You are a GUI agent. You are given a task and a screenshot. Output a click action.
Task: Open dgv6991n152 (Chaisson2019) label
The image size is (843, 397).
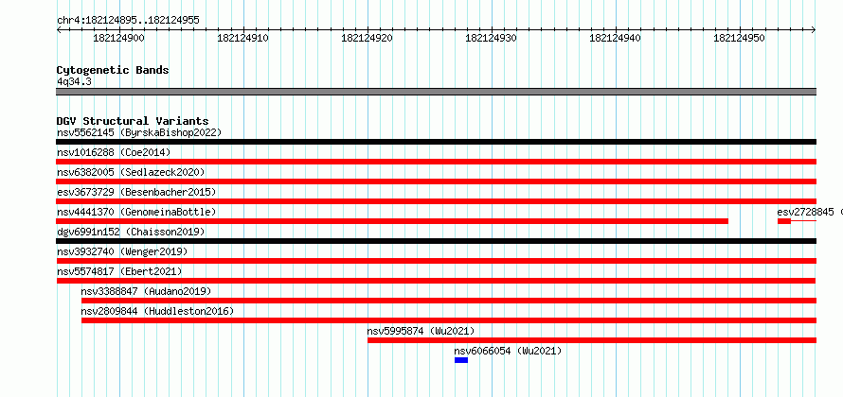131,232
